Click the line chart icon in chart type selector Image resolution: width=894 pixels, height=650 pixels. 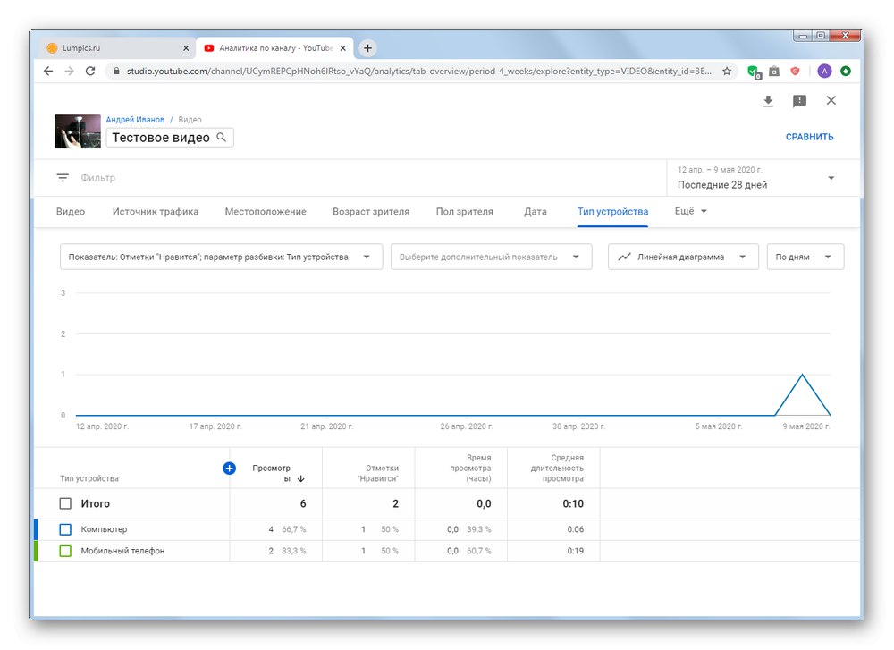click(x=623, y=256)
